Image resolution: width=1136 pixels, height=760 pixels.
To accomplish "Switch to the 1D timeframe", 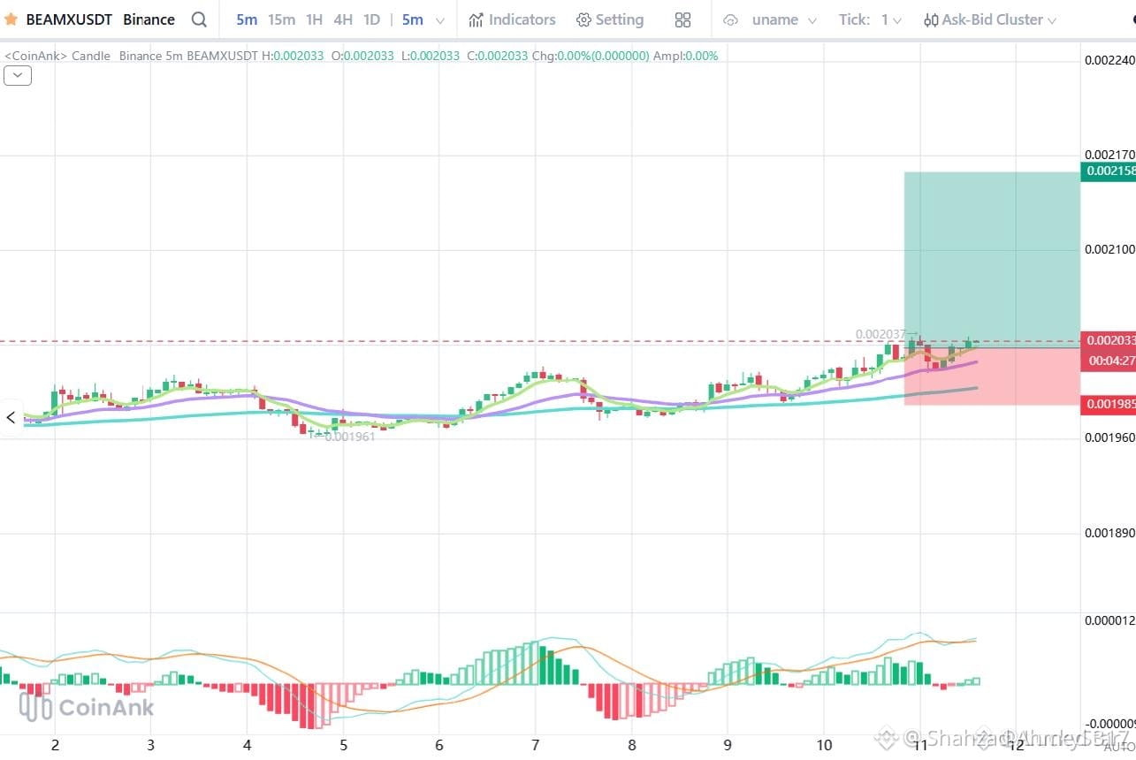I will (371, 19).
